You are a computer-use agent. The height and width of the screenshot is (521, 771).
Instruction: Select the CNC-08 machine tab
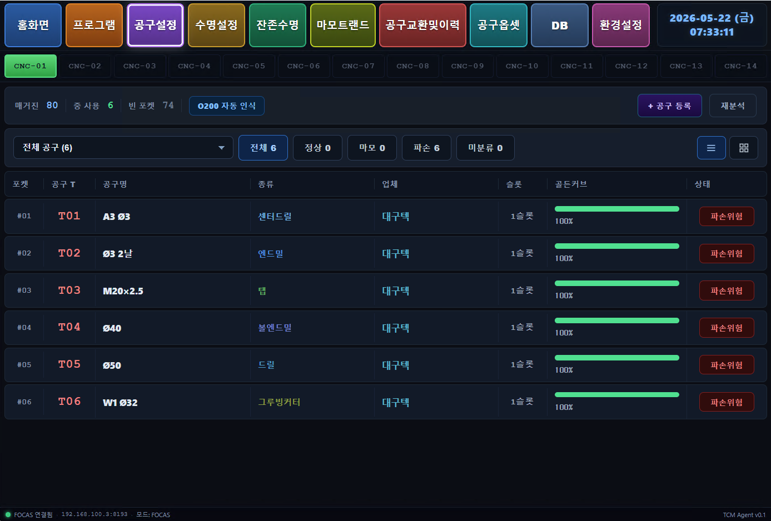[413, 66]
